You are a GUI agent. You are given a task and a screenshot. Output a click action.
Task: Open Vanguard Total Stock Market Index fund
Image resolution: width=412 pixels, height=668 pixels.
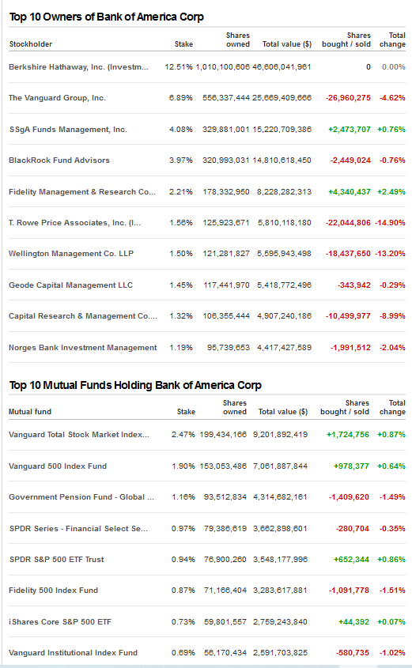(79, 435)
